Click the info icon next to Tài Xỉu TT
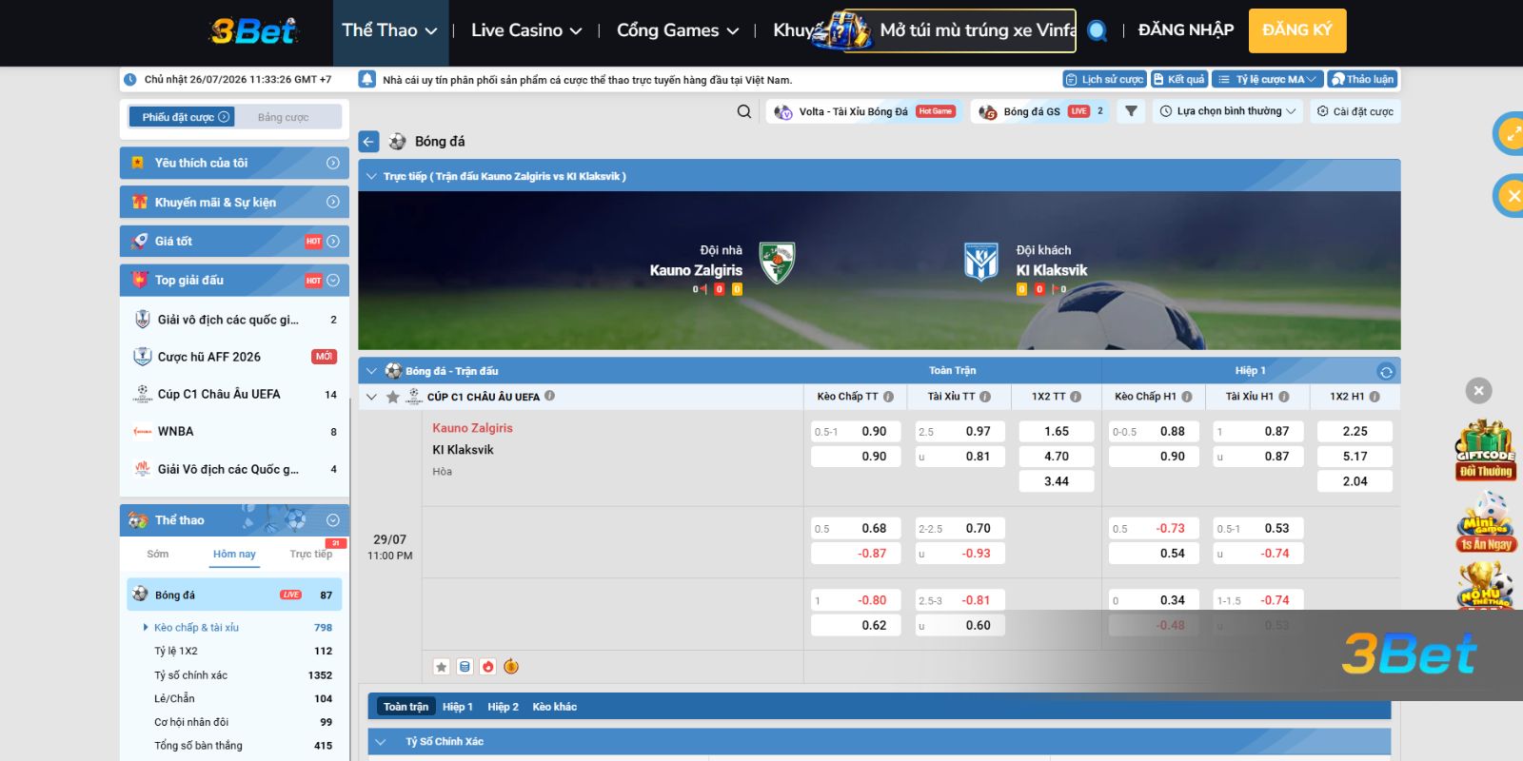1523x761 pixels. point(985,397)
